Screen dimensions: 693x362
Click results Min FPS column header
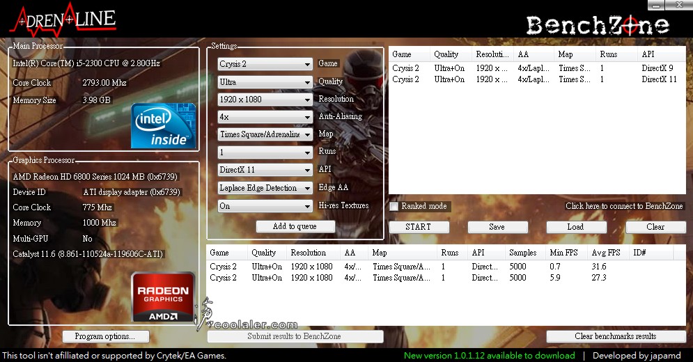pos(566,253)
